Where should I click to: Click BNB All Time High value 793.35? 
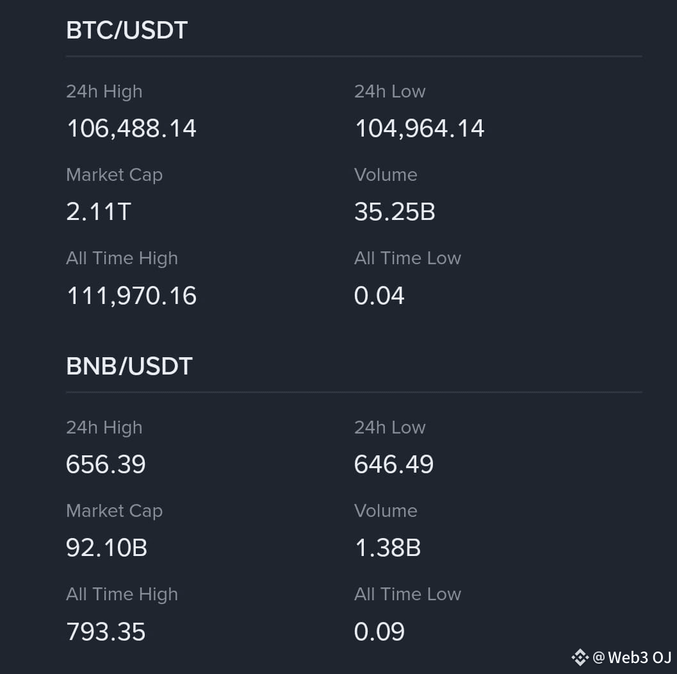tap(106, 632)
